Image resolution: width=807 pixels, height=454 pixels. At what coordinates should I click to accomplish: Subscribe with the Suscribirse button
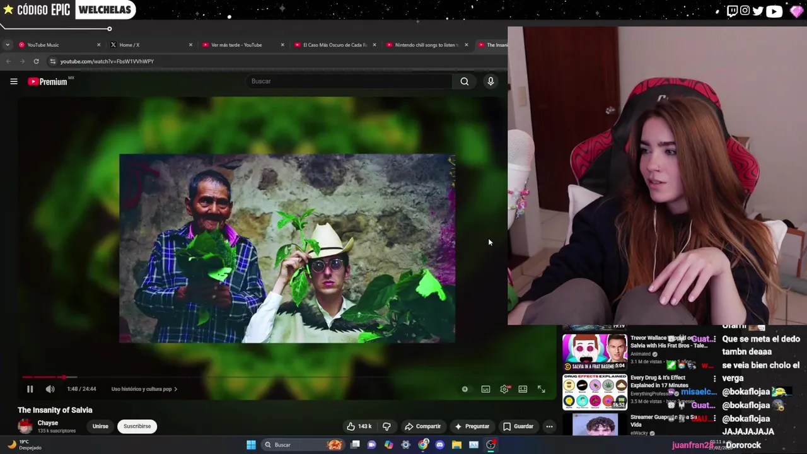pos(137,426)
